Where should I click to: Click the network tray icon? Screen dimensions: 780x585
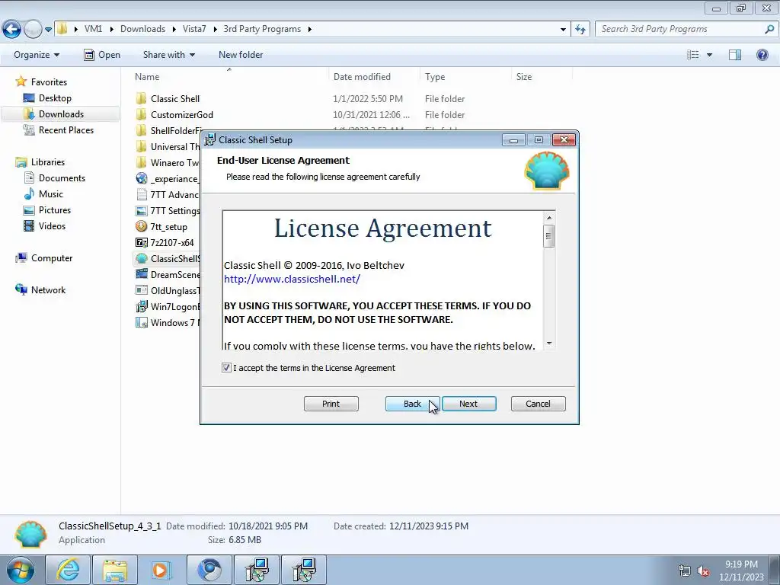(x=685, y=571)
